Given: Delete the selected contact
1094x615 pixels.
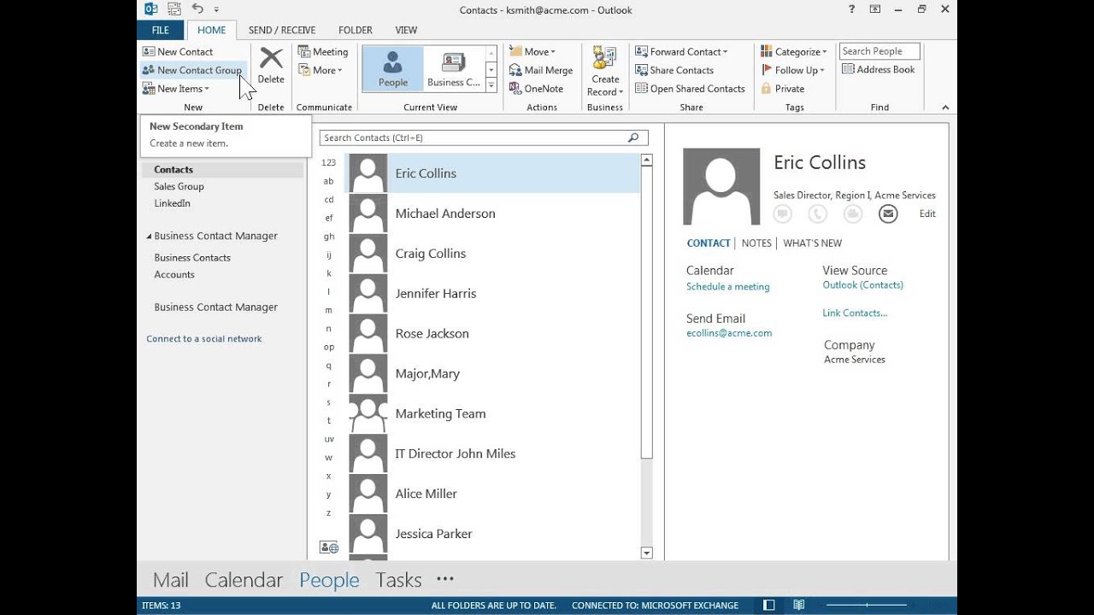Looking at the screenshot, I should tap(271, 66).
